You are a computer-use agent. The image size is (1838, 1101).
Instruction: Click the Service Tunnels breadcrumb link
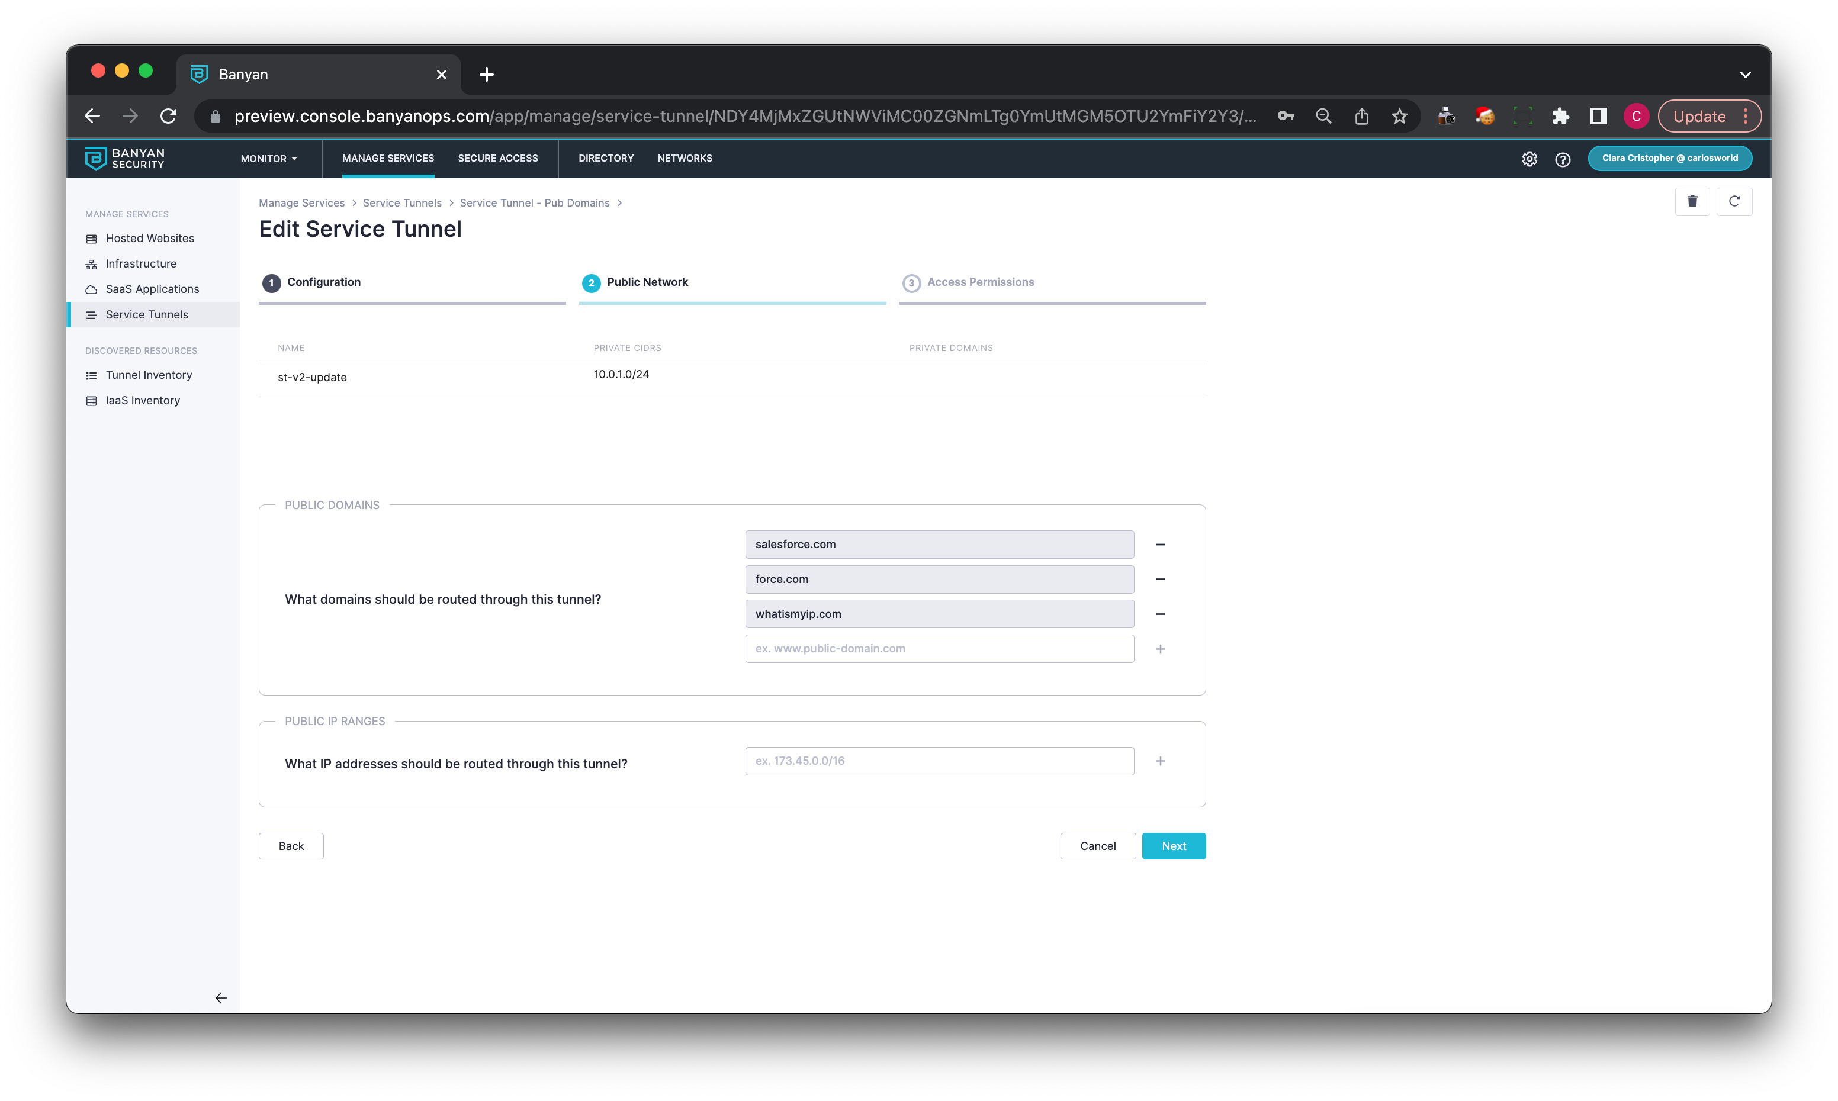[x=401, y=203]
